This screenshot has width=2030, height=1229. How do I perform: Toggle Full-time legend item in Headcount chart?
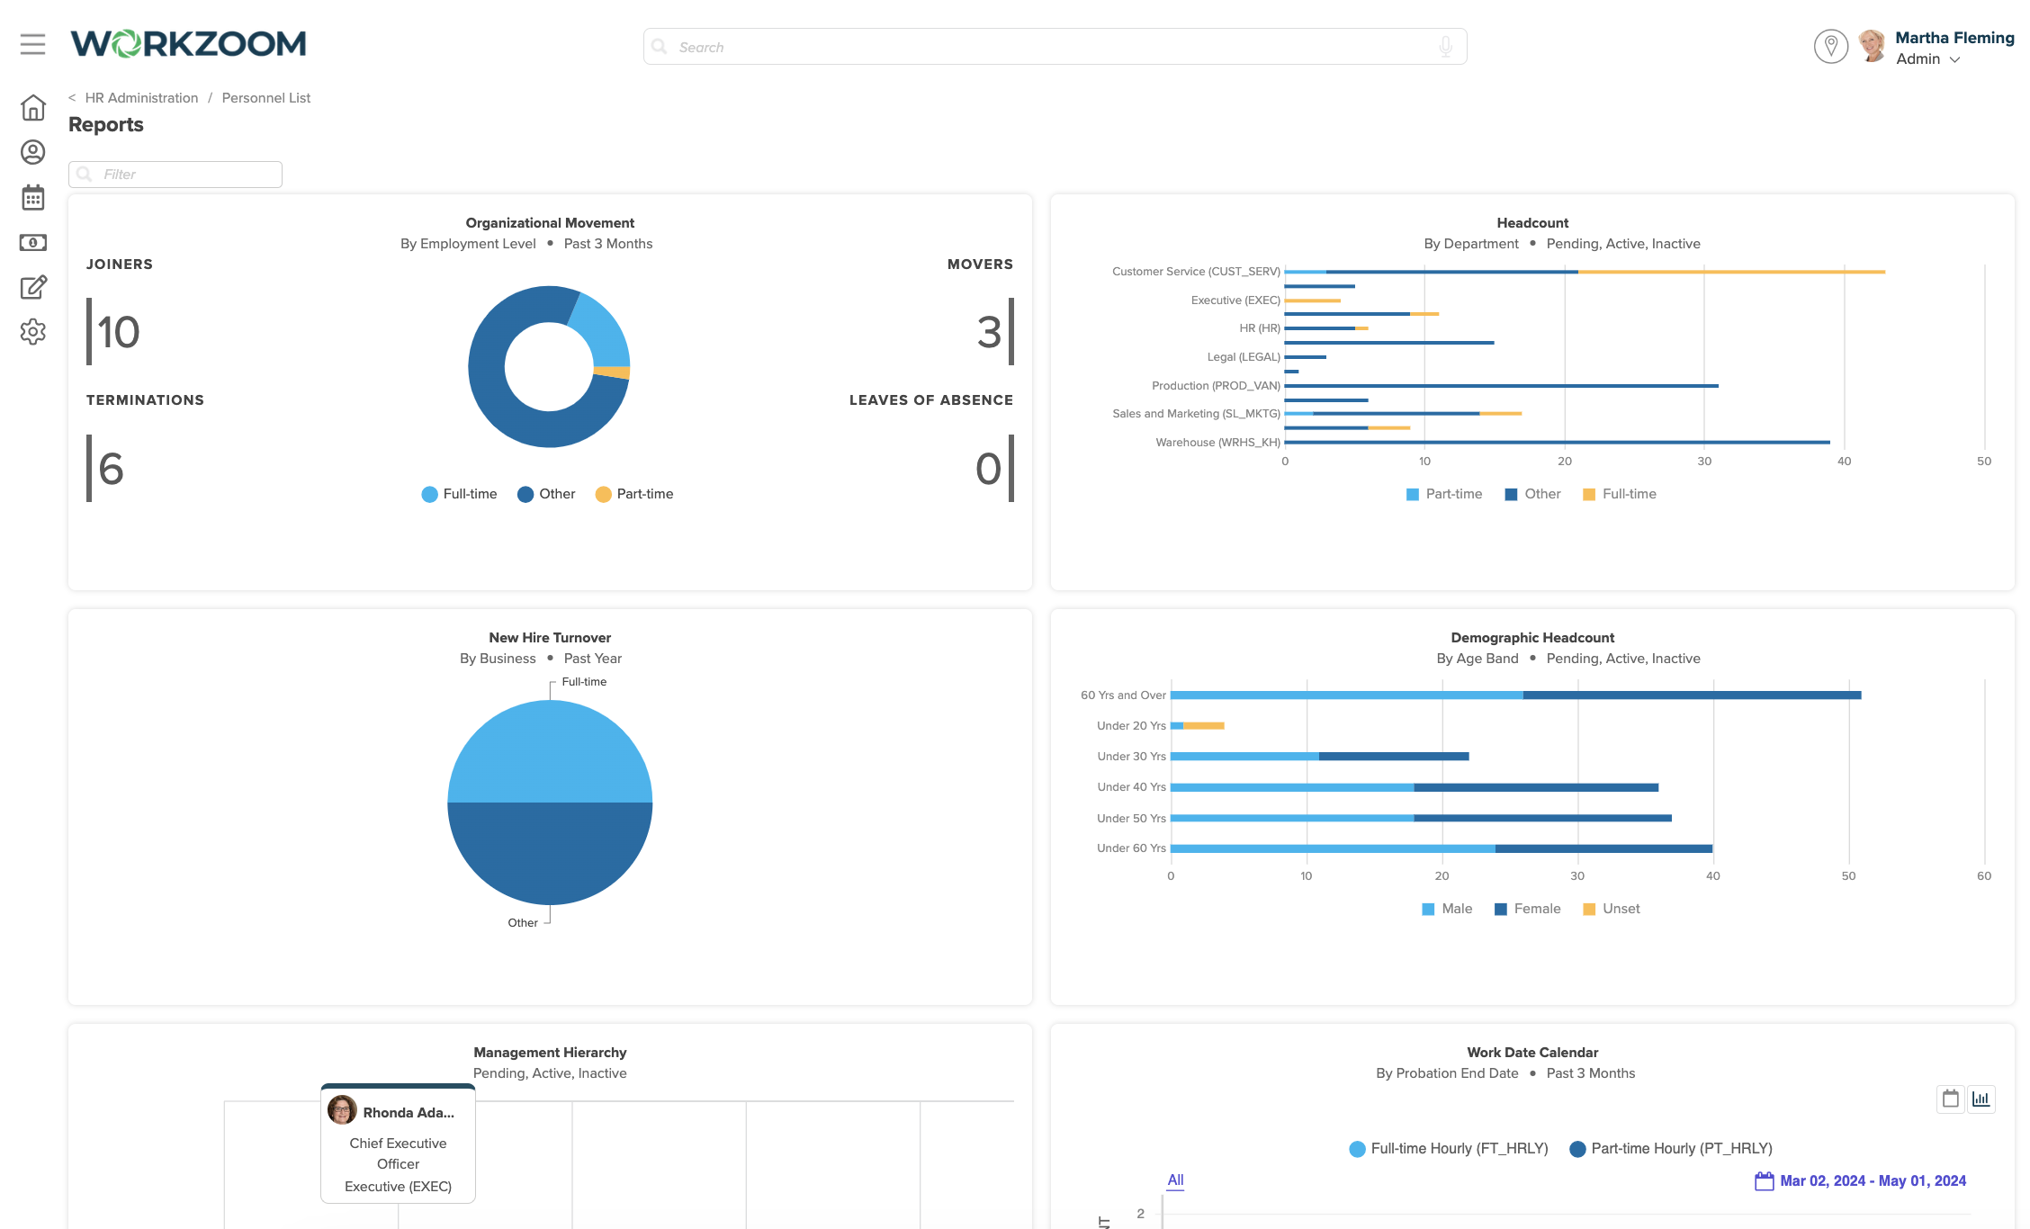pyautogui.click(x=1627, y=493)
